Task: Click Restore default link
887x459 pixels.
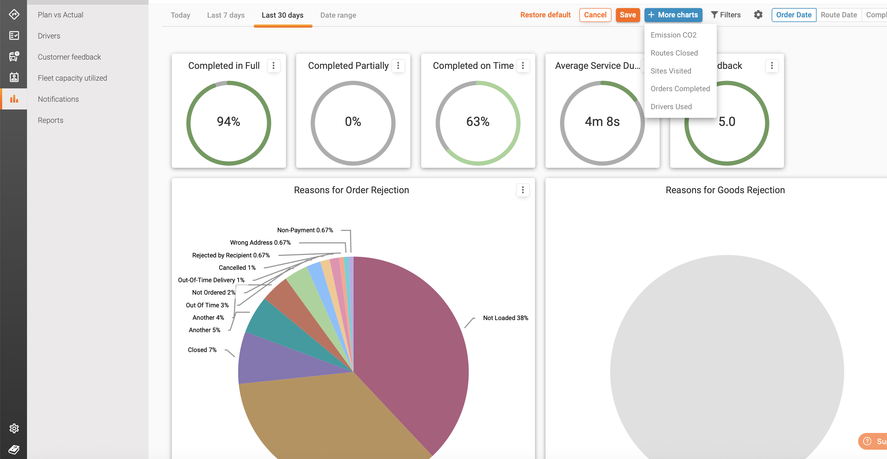Action: tap(545, 15)
